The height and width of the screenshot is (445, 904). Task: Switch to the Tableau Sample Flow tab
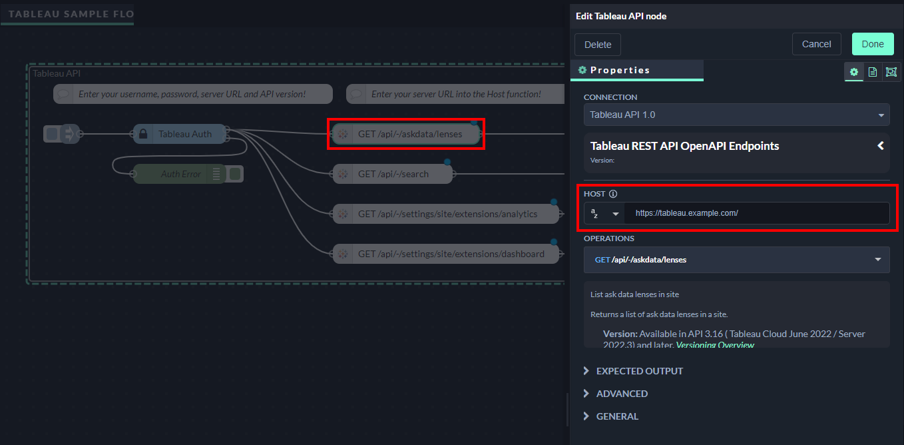[67, 14]
